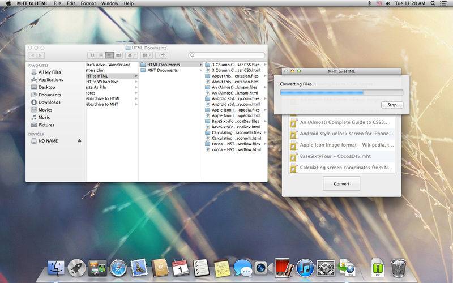The width and height of the screenshot is (453, 283).
Task: Open the Window menu
Action: [110, 3]
